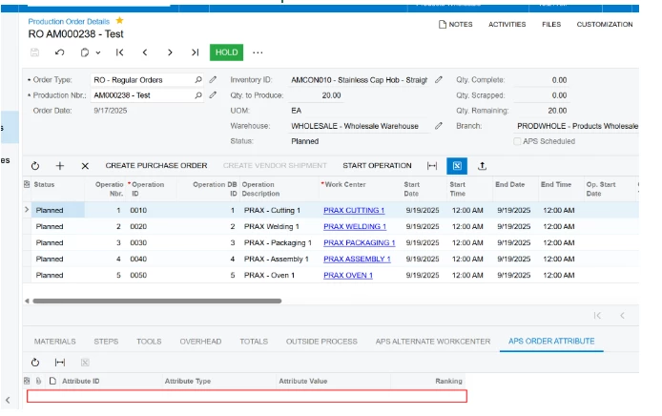Toggle the APS Scheduled checkbox
Viewport: 662px width, 416px height.
coord(517,141)
